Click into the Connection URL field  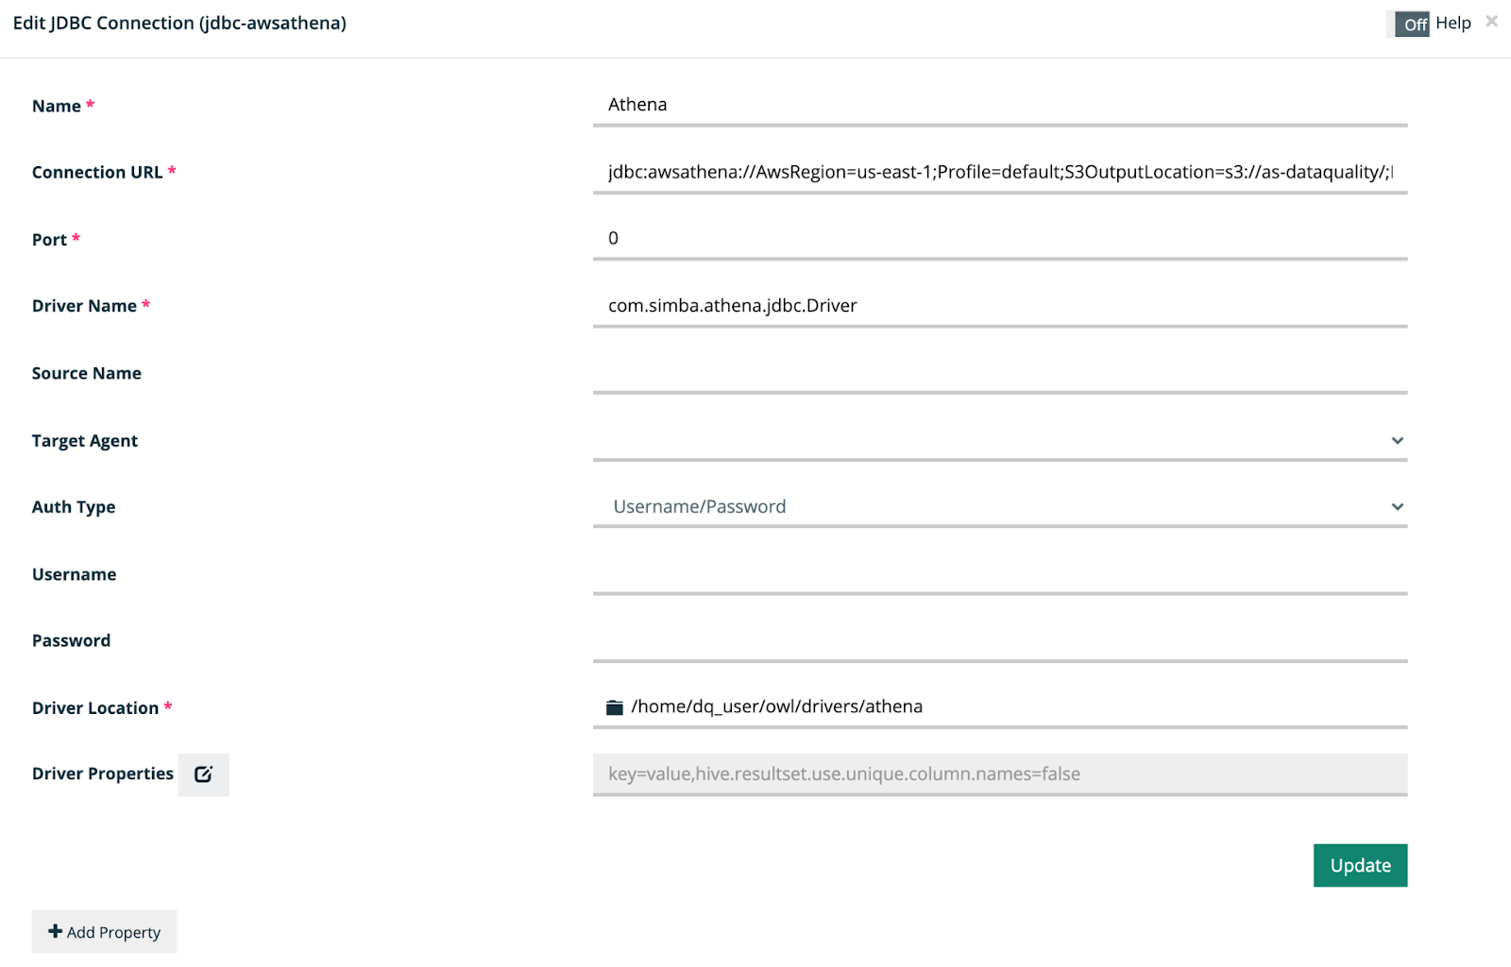(1000, 172)
